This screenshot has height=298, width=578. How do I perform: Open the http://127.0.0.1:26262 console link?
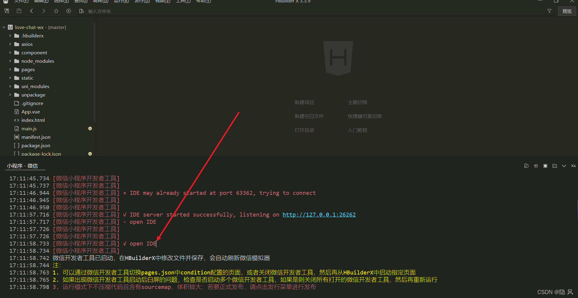pyautogui.click(x=319, y=215)
